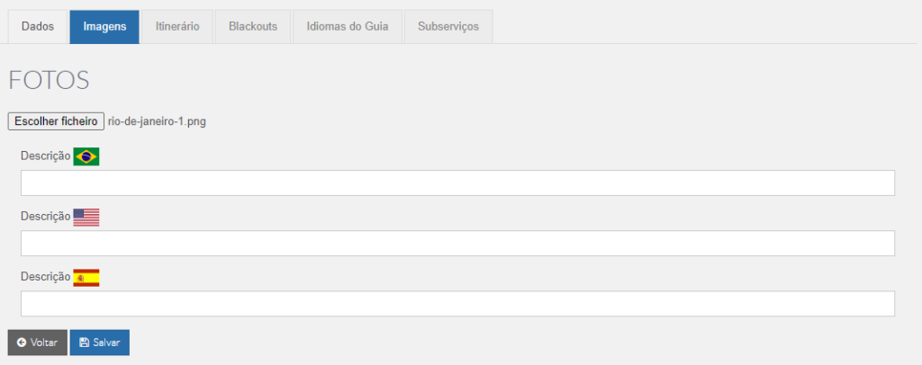The width and height of the screenshot is (922, 365).
Task: Click the rio-de-janeiro-1.png file name
Action: click(157, 122)
